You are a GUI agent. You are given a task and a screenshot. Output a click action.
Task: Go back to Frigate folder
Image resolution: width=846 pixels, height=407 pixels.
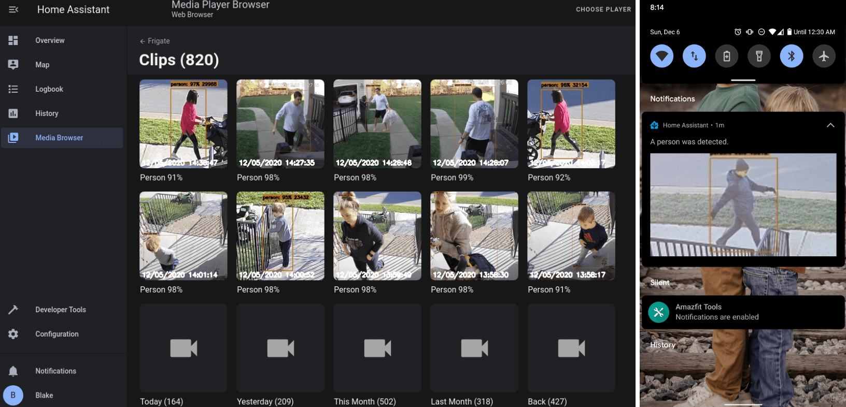154,41
